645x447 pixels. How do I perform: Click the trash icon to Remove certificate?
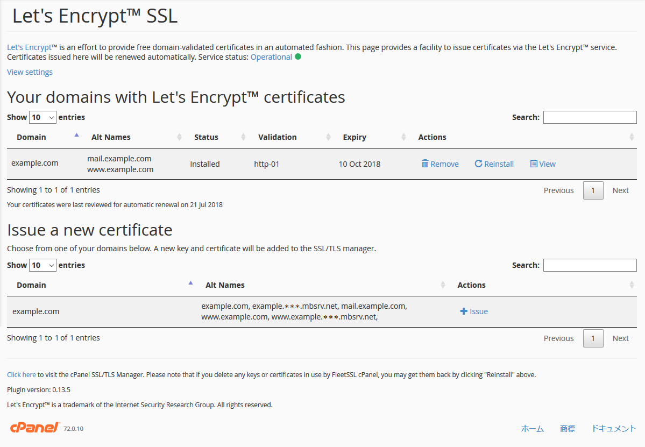(425, 164)
